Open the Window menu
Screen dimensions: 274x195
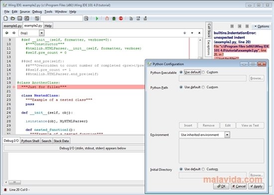coord(61,11)
